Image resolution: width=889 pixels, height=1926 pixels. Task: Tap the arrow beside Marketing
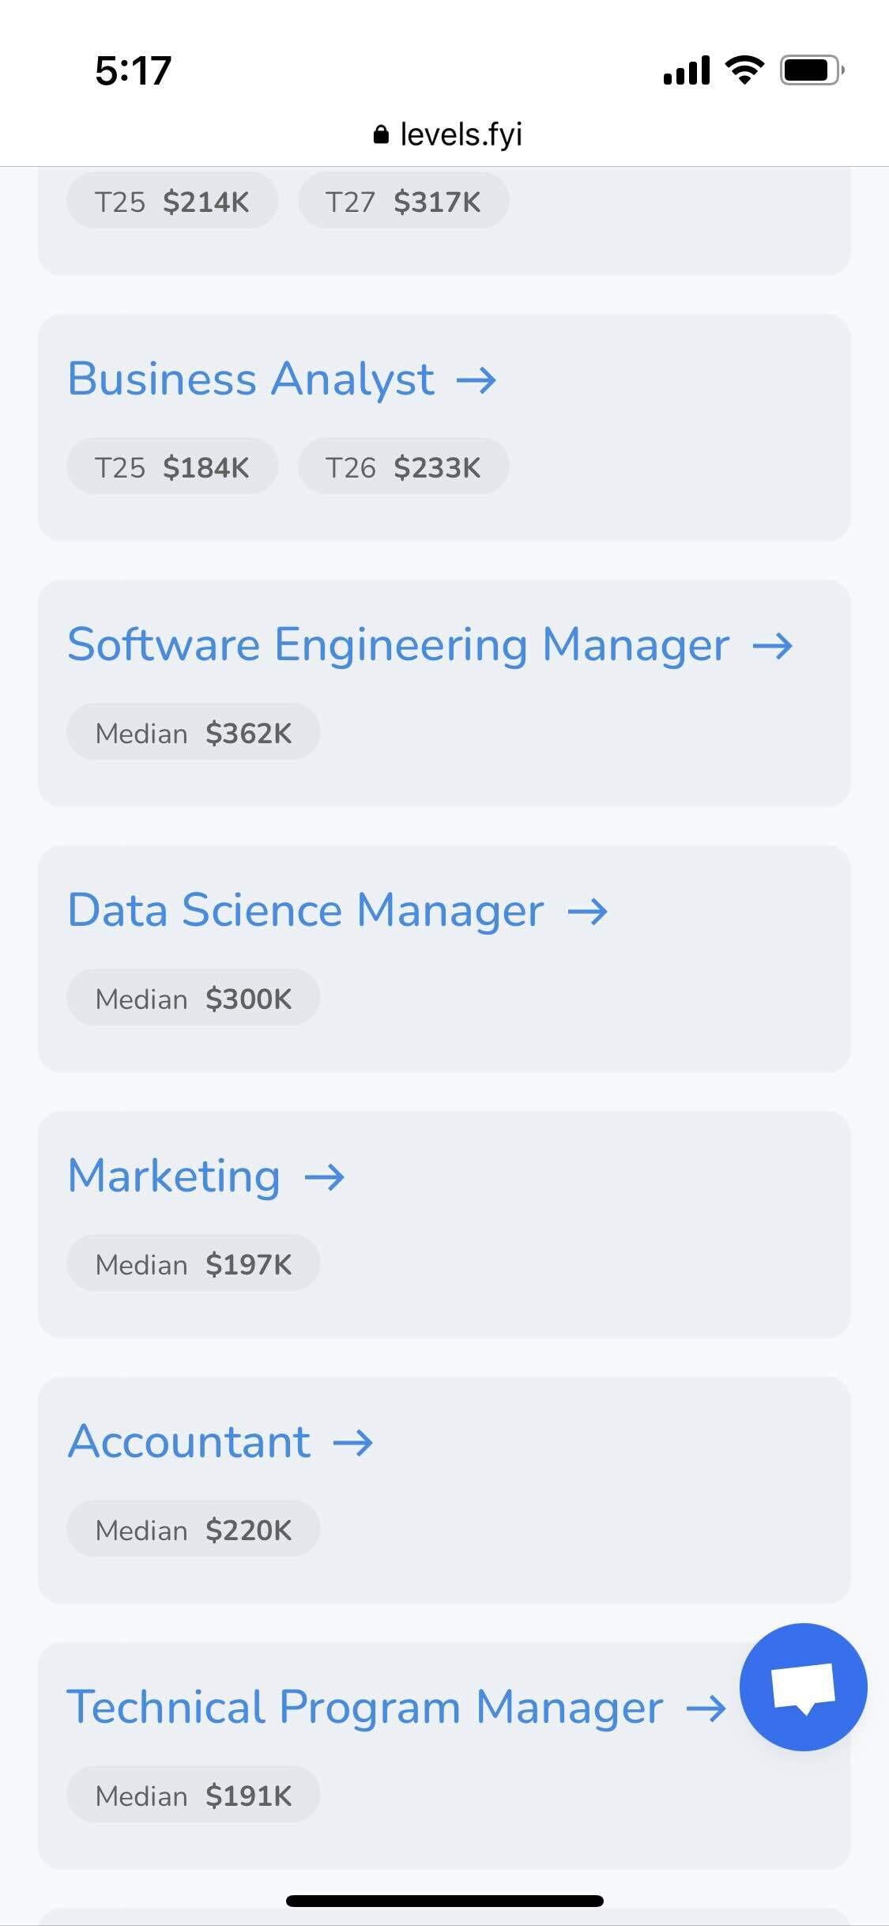(325, 1178)
